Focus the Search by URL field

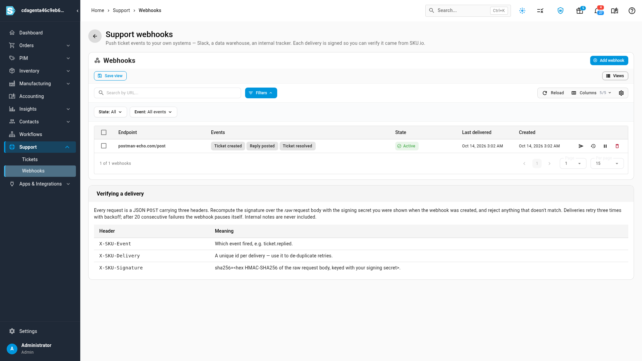[168, 93]
